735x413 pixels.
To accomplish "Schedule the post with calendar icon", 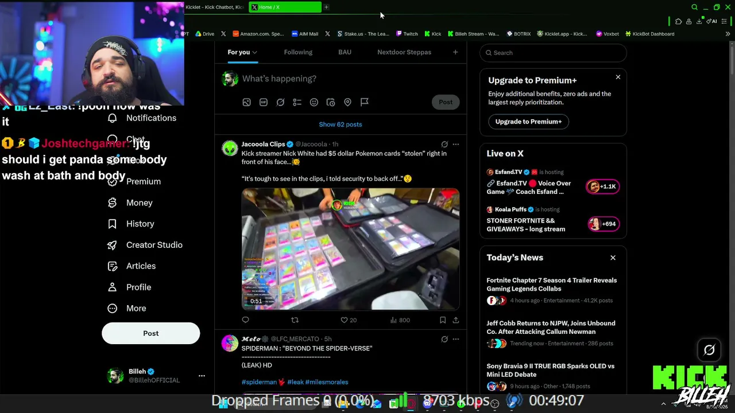I will [331, 102].
